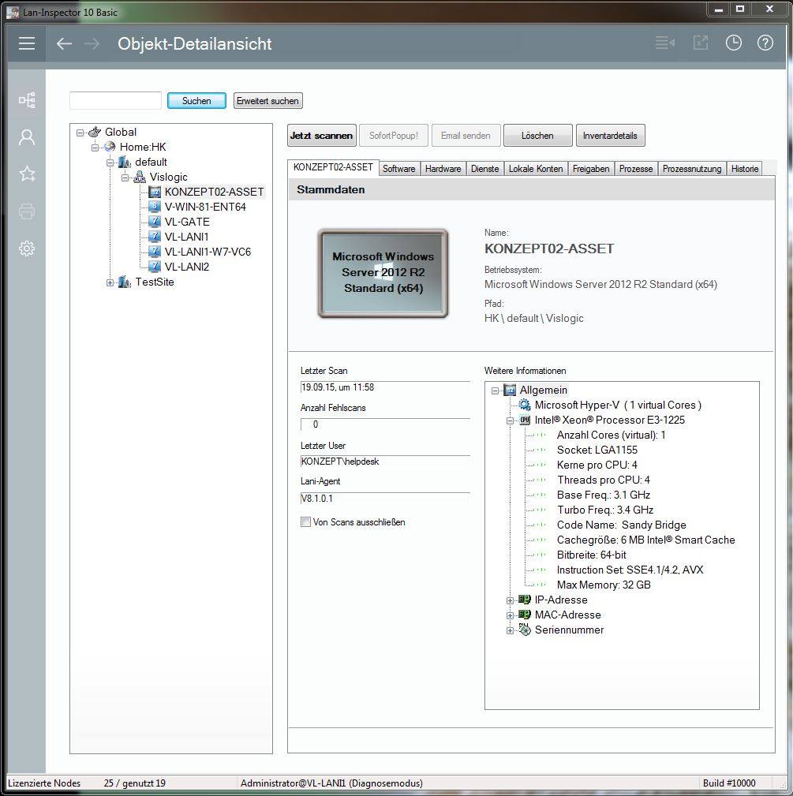Open the hamburger menu at top left
Viewport: 793px width, 796px height.
coord(26,43)
